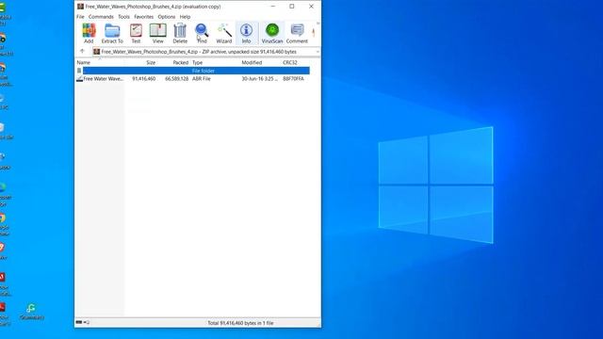
Task: Expand the address path dropdown
Action: 318,52
